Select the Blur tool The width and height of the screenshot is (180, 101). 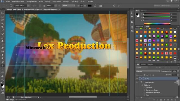3,55
